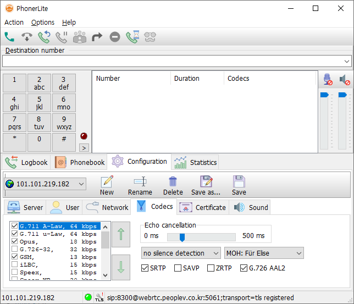Click the hold call icon
This screenshot has height=304, width=354.
(62, 37)
